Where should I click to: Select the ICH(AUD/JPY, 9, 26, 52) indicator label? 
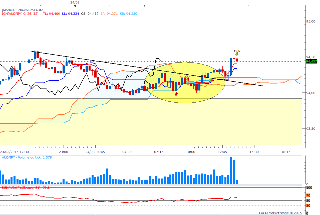[x=21, y=14]
